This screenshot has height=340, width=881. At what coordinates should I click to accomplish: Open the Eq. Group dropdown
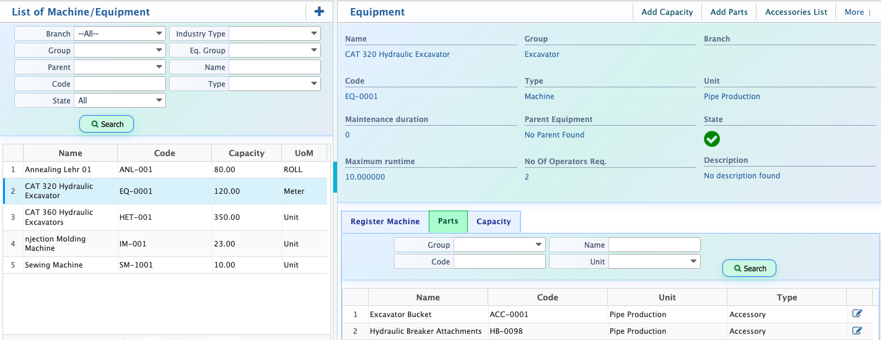274,50
